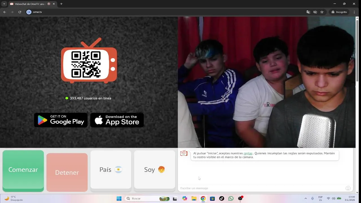This screenshot has width=361, height=203.
Task: Go back with the browser back arrow
Action: [x=5, y=12]
